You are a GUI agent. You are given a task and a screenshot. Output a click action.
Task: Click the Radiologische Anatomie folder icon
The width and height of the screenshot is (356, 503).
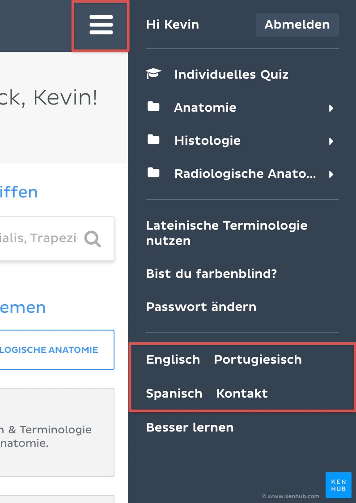pyautogui.click(x=153, y=173)
